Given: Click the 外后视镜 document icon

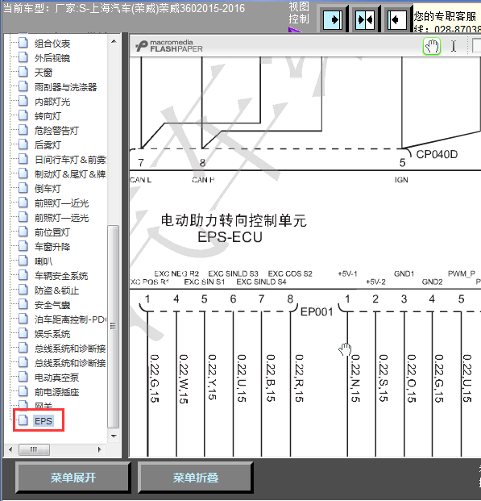Looking at the screenshot, I should click(23, 57).
